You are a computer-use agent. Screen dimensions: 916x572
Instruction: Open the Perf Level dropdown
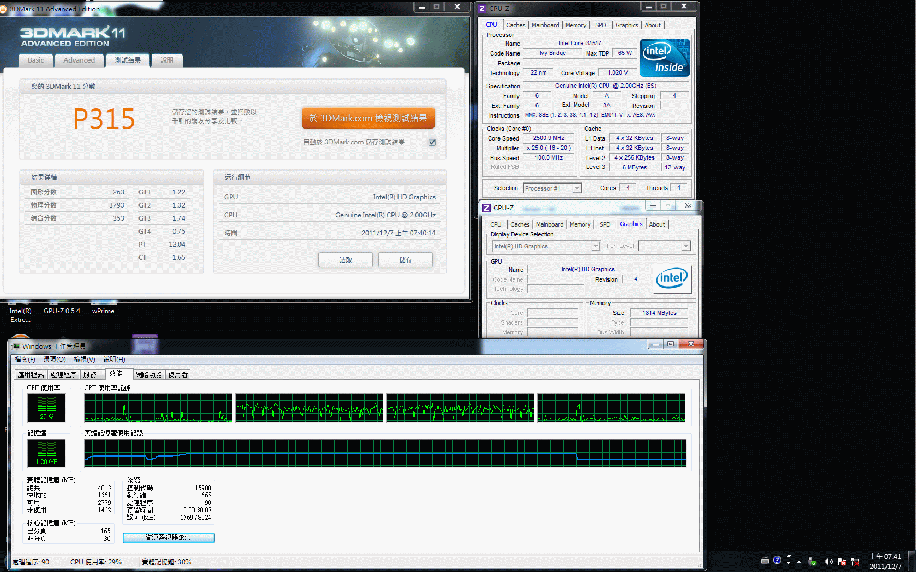[685, 247]
